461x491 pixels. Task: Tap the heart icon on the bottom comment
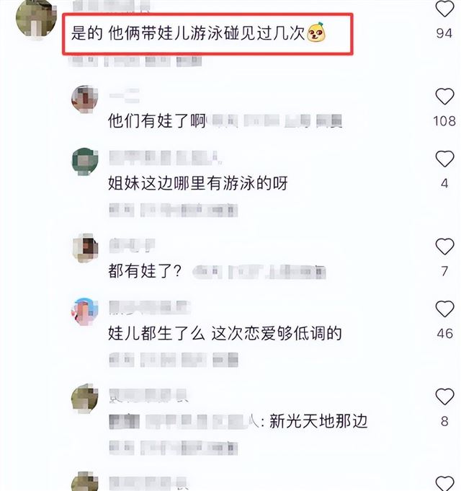tap(444, 484)
